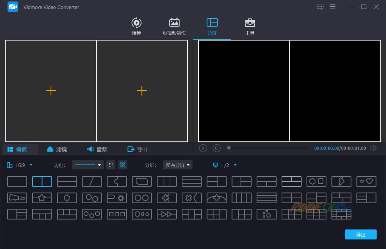Open the border line style dropdown

pyautogui.click(x=88, y=165)
